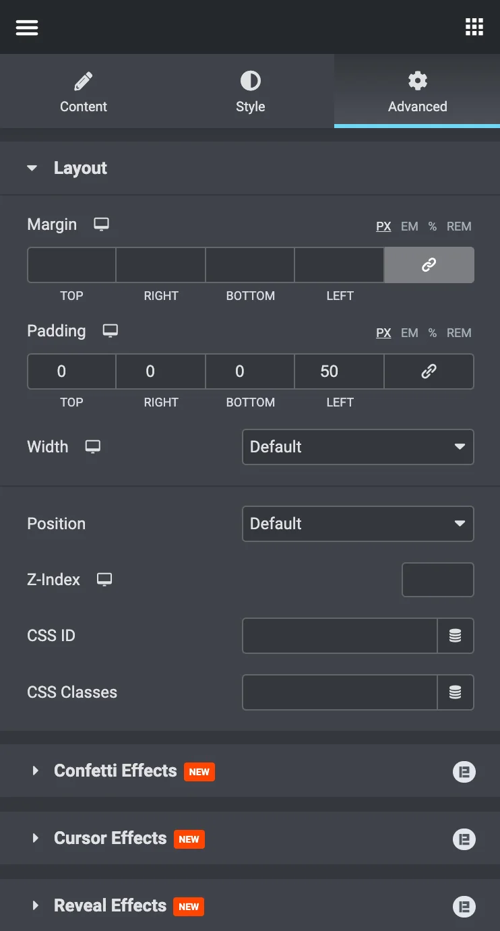Switch to the Content tab
The image size is (500, 931).
[x=84, y=92]
